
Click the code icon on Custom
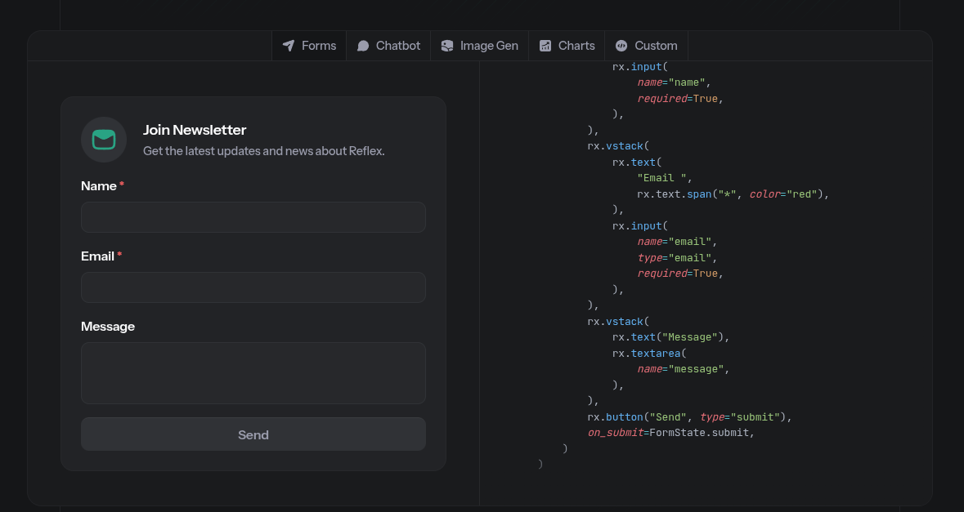621,46
